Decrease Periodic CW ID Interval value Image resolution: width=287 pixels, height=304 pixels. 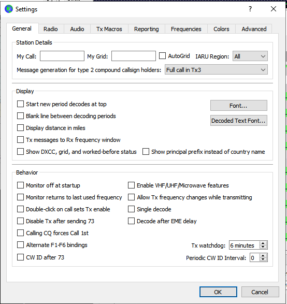click(263, 259)
